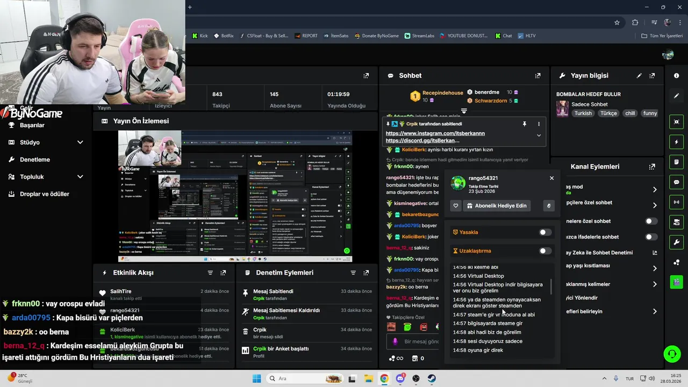The height and width of the screenshot is (387, 688).
Task: Toggle chat bubble widget in right sidebar
Action: (x=676, y=182)
